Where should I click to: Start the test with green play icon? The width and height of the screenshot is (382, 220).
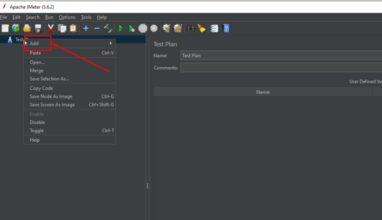click(121, 28)
